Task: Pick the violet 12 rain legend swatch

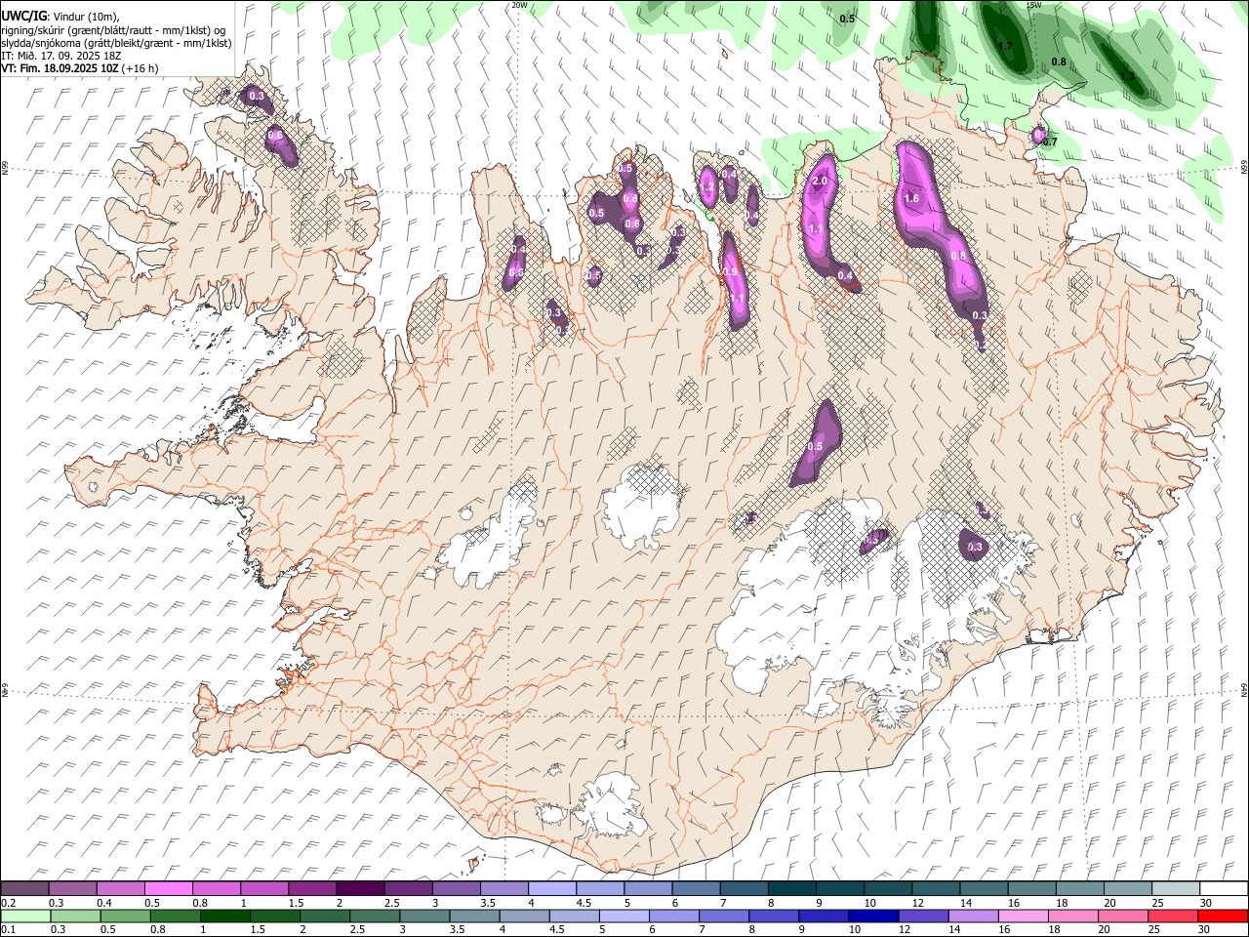Action: [x=923, y=917]
